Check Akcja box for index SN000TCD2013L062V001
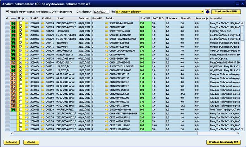246x147 pixels. (x=20, y=39)
